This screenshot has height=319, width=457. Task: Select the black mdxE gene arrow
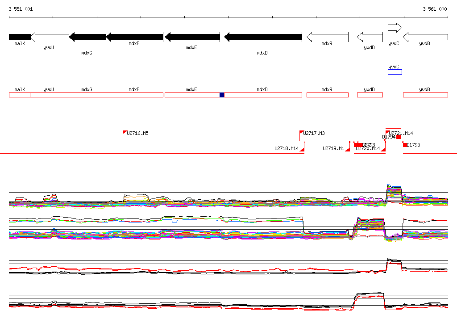click(192, 37)
